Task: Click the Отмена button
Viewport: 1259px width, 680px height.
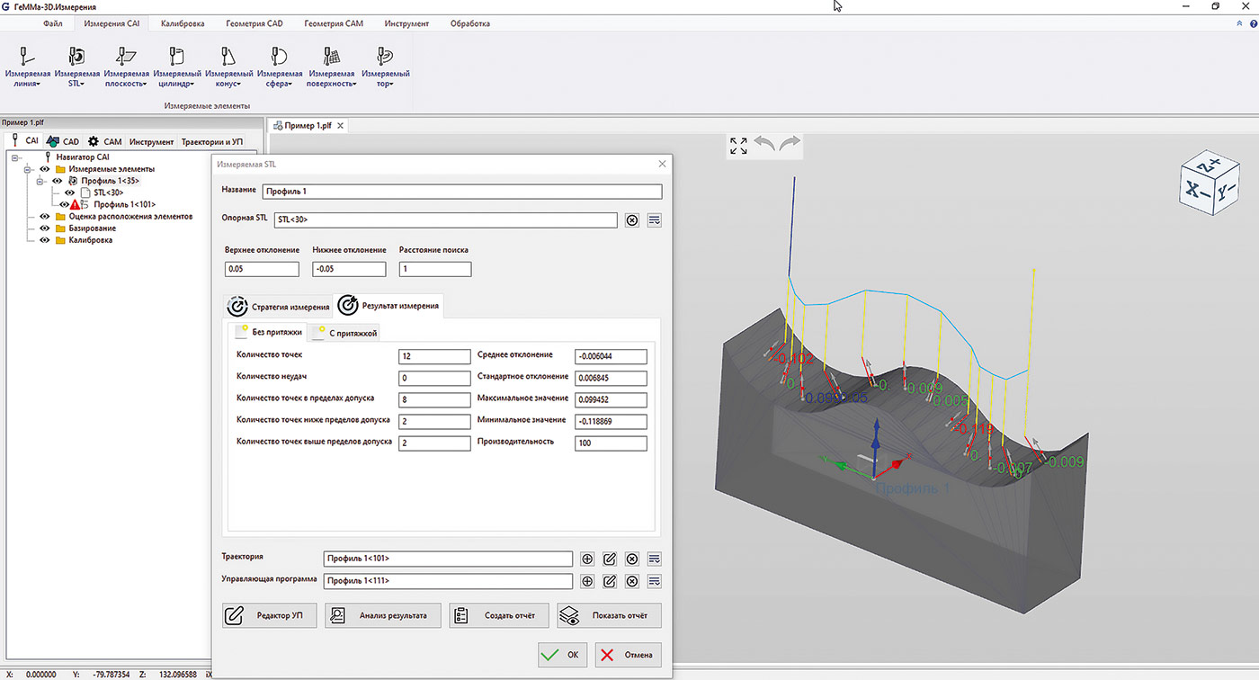Action: coord(628,655)
